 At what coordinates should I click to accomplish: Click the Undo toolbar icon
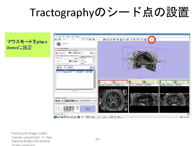point(138,39)
